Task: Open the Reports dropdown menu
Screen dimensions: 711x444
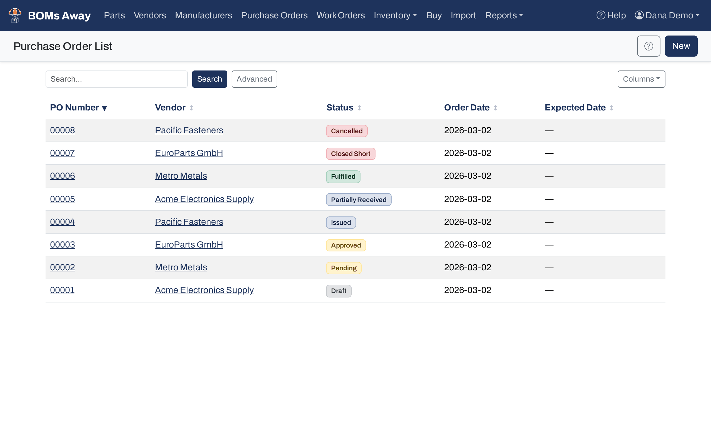Action: click(x=504, y=15)
